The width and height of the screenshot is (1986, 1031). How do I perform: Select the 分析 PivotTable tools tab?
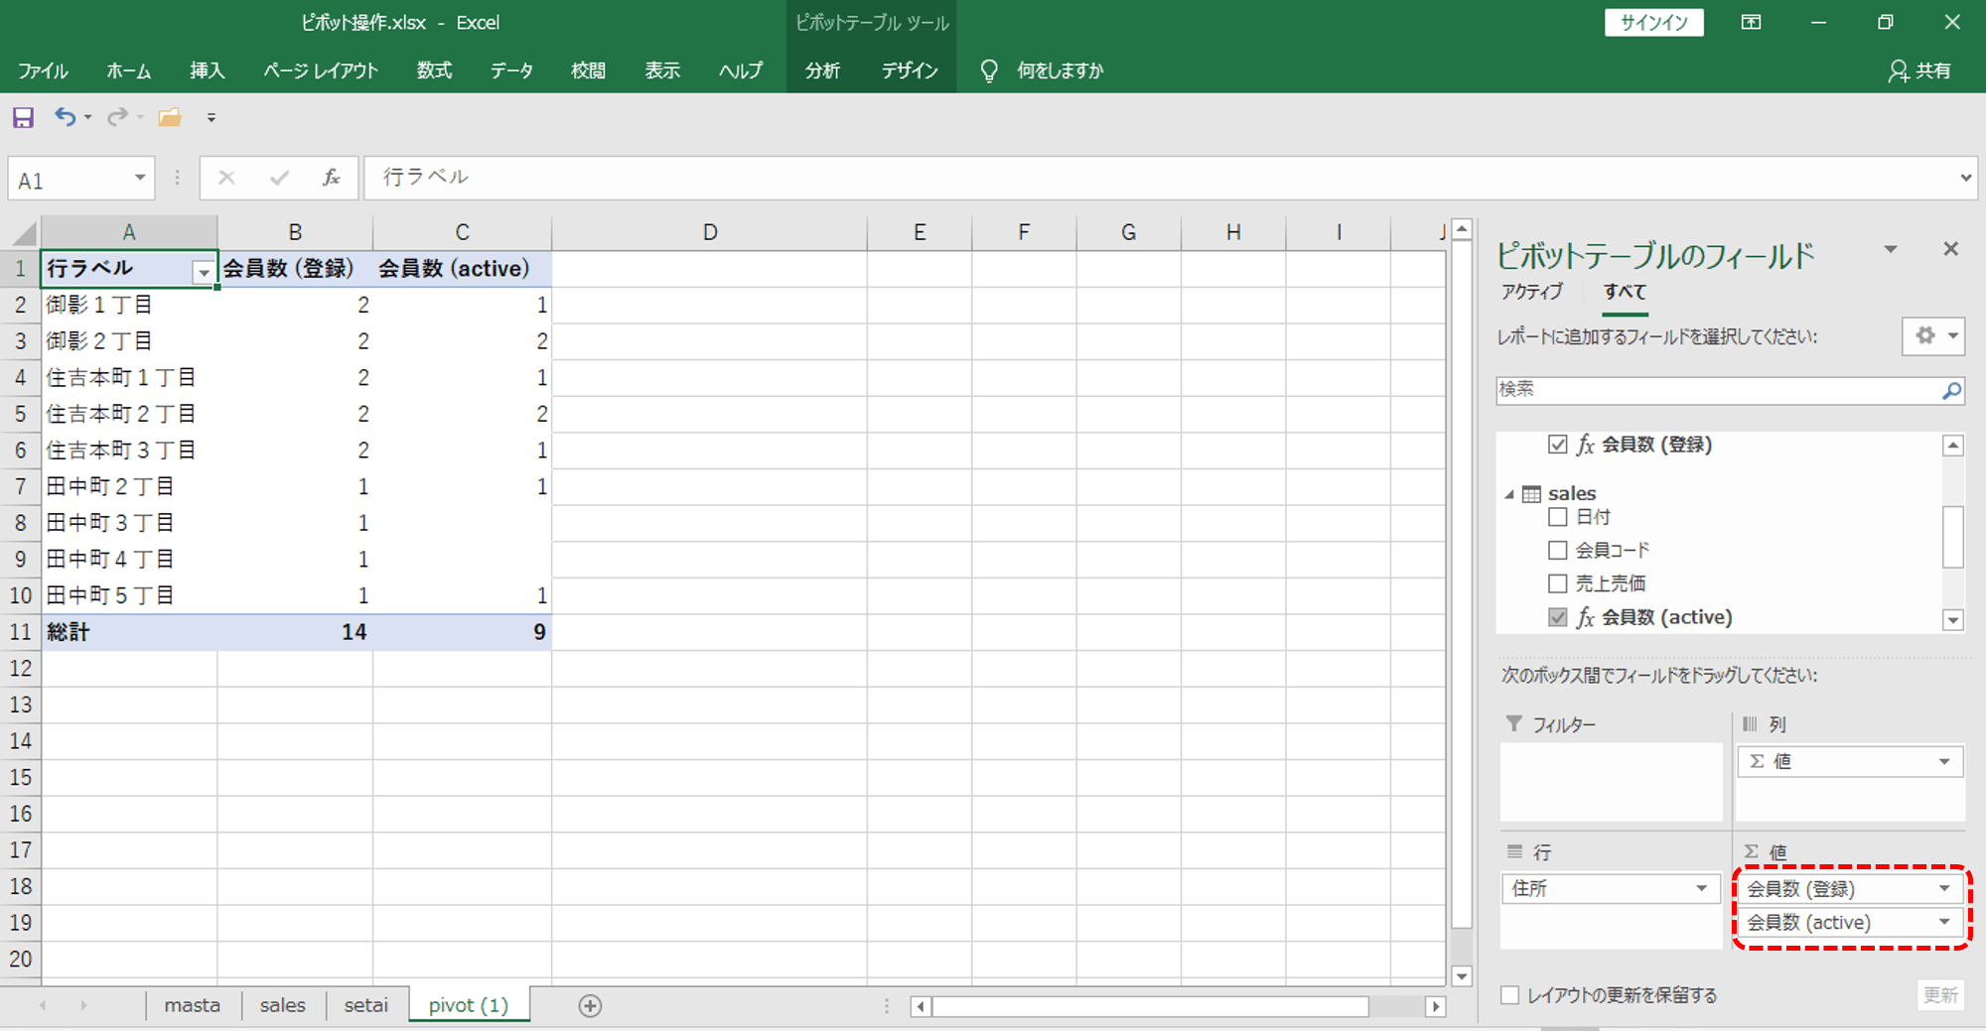click(x=822, y=70)
